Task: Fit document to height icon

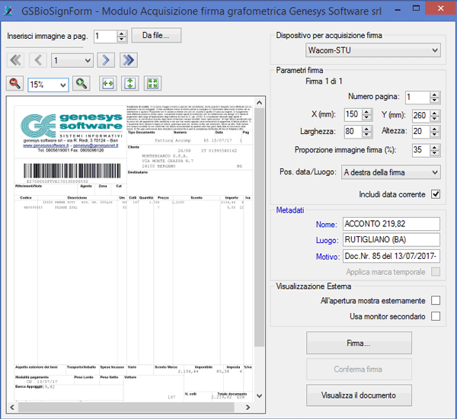Action: click(x=129, y=84)
